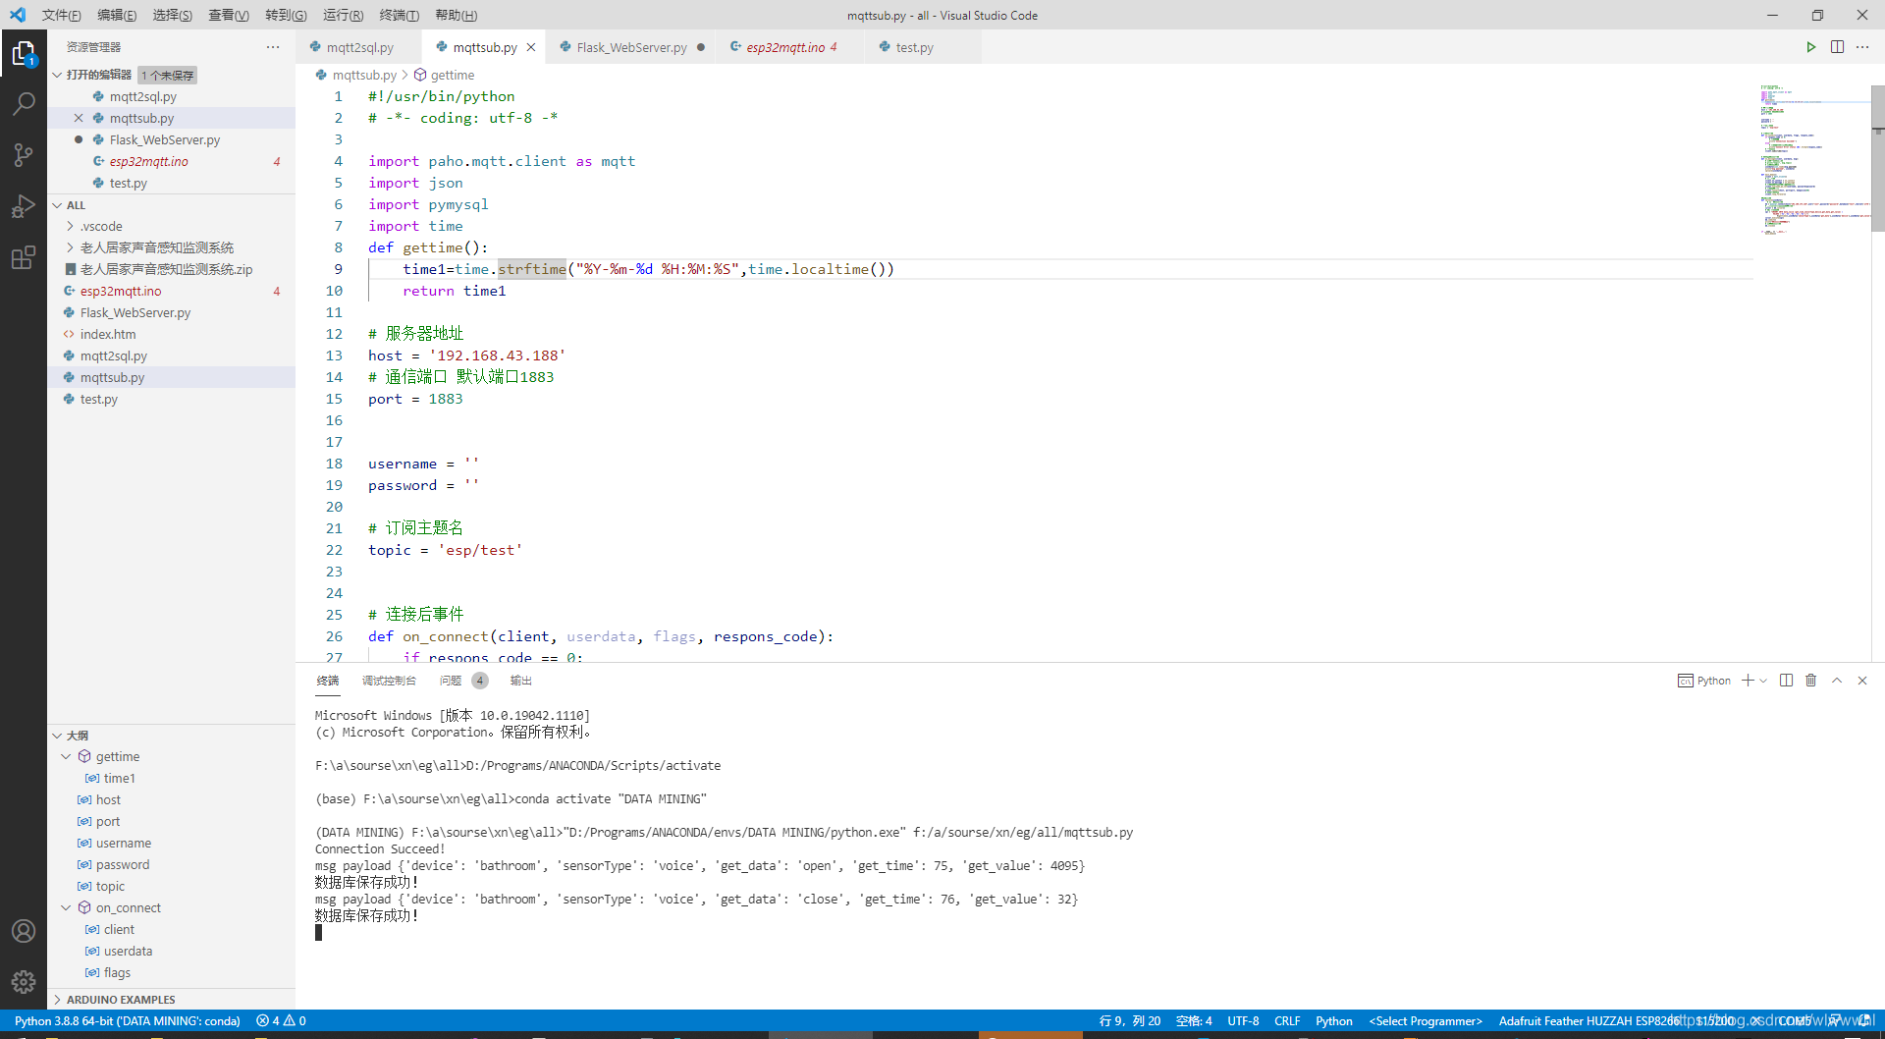This screenshot has height=1039, width=1885.
Task: Switch to the test.py editor tab
Action: pos(913,46)
